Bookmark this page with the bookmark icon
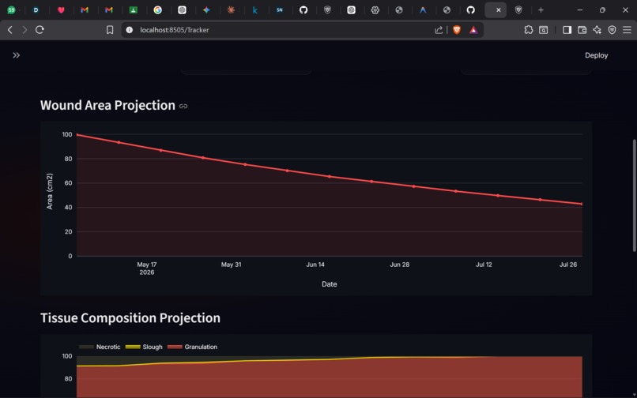The image size is (637, 398). [x=110, y=30]
